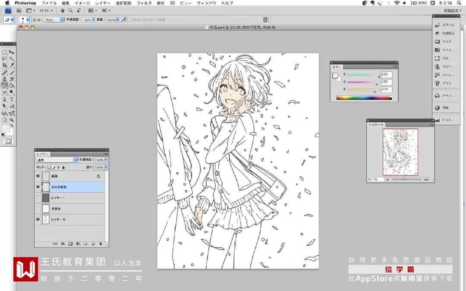Toggle lock position

point(59,167)
